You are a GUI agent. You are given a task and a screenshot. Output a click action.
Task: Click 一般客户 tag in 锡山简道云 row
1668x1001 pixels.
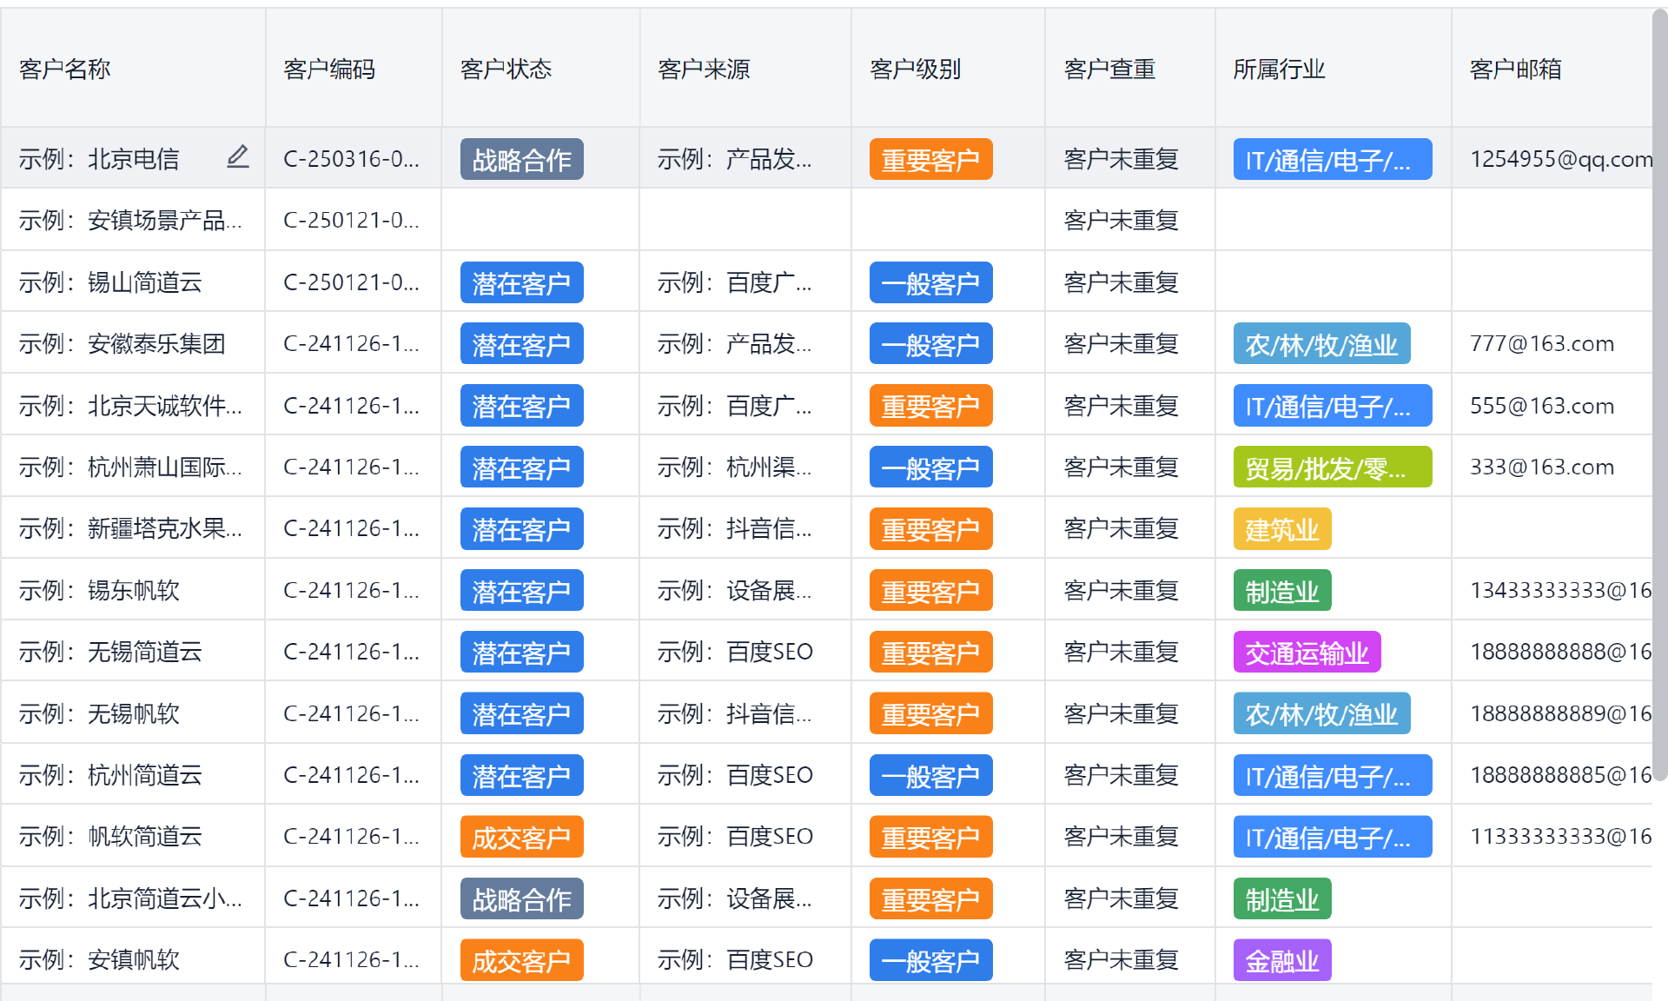(930, 283)
